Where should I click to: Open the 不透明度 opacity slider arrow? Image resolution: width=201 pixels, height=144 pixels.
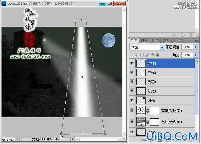click(x=196, y=47)
